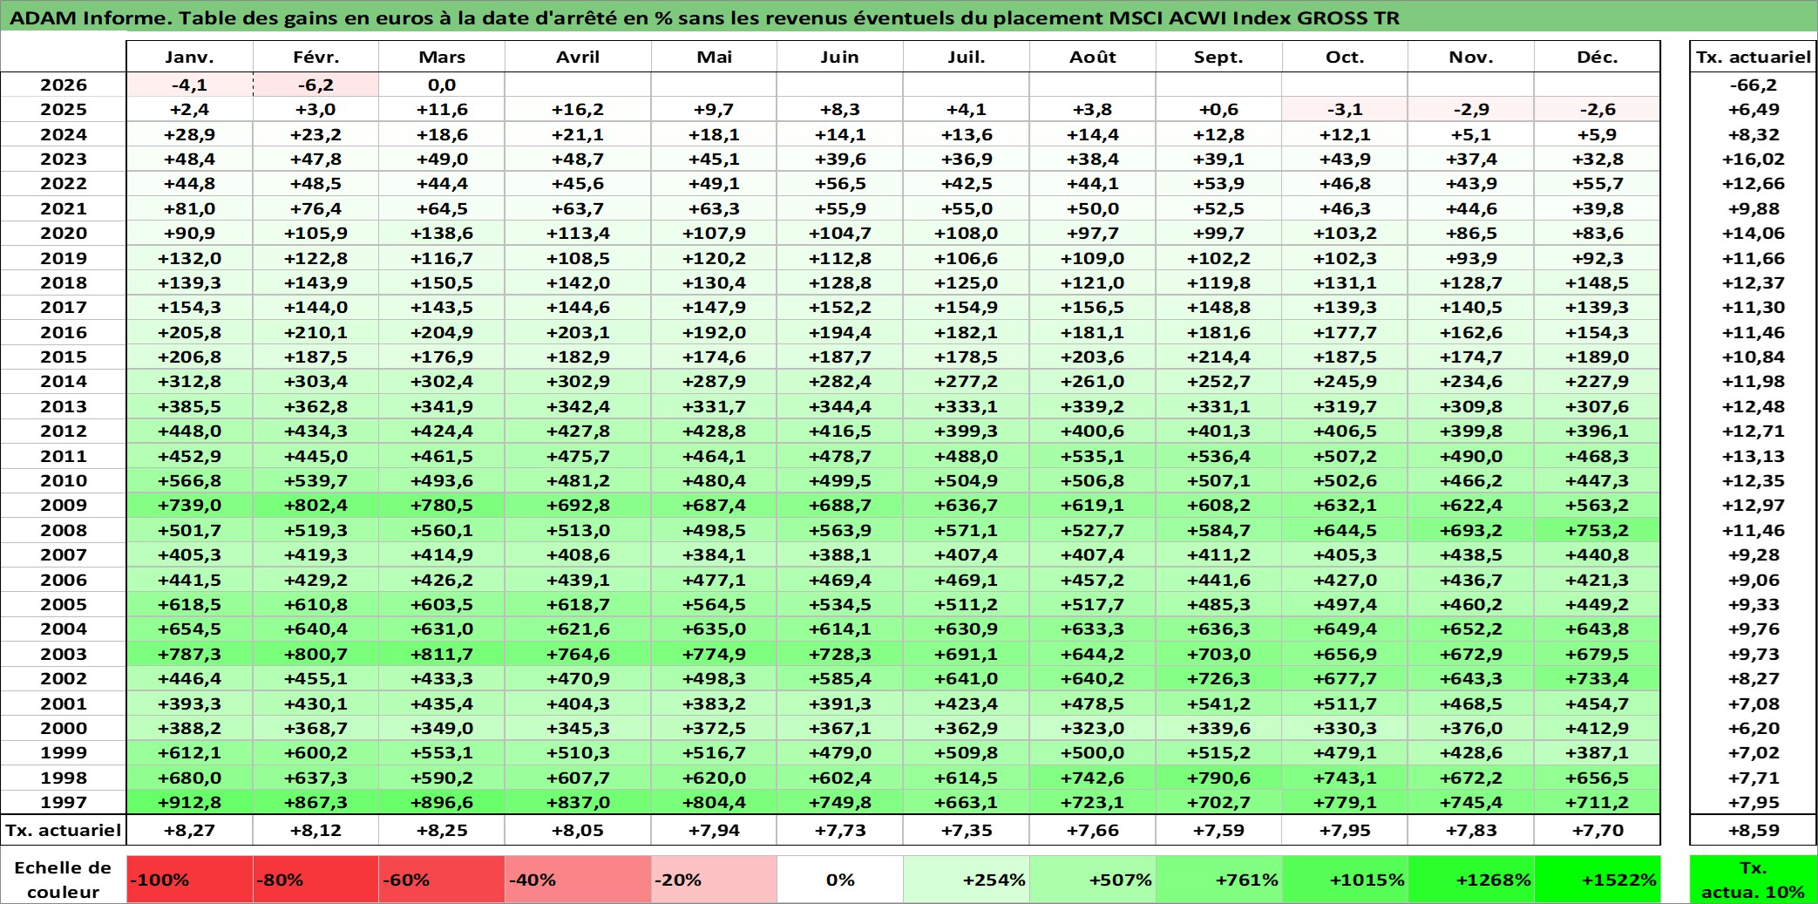
Task: Click the 'Tx. actuariel' bottom row label
Action: tap(64, 830)
